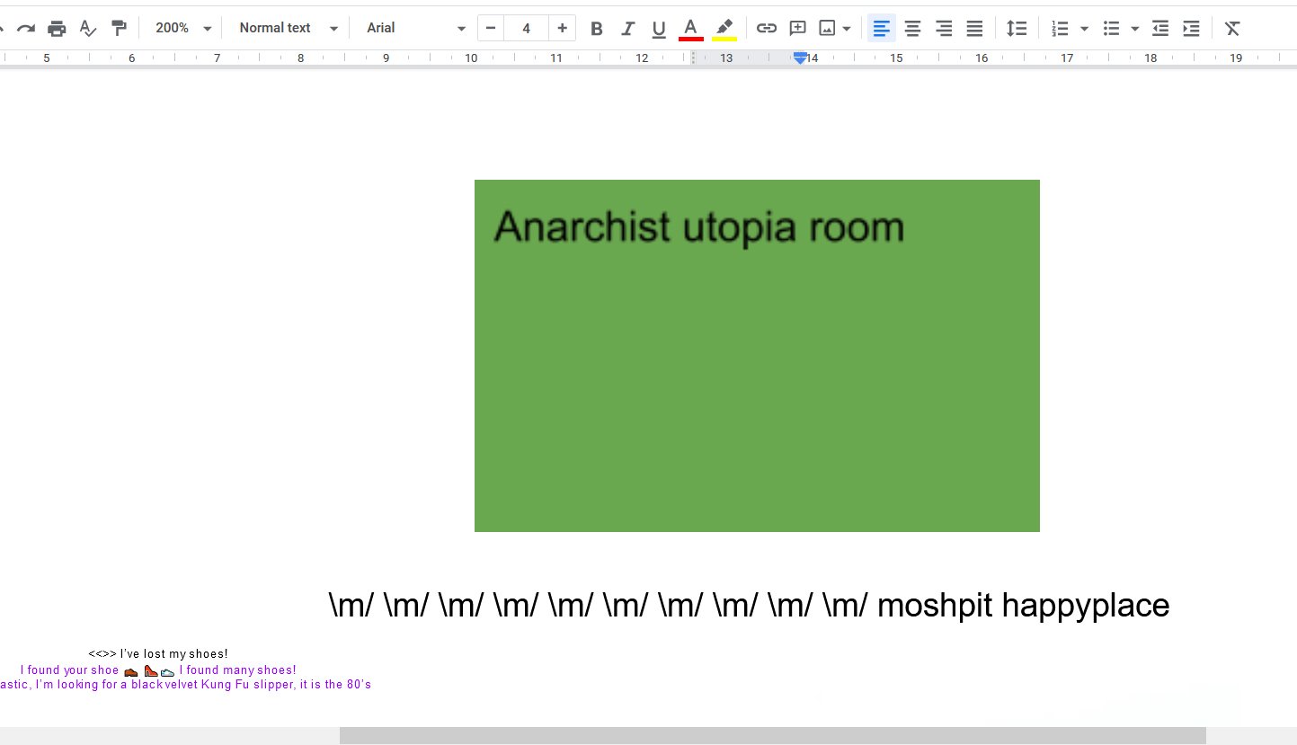The height and width of the screenshot is (745, 1297).
Task: Decrease indent
Action: coord(1160,28)
